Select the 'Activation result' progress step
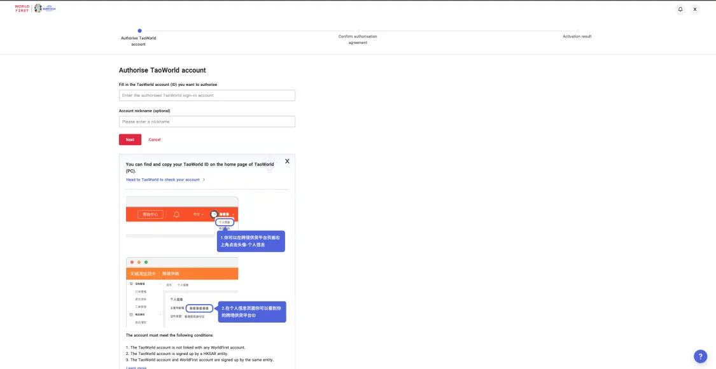Image resolution: width=716 pixels, height=369 pixels. coord(577,34)
